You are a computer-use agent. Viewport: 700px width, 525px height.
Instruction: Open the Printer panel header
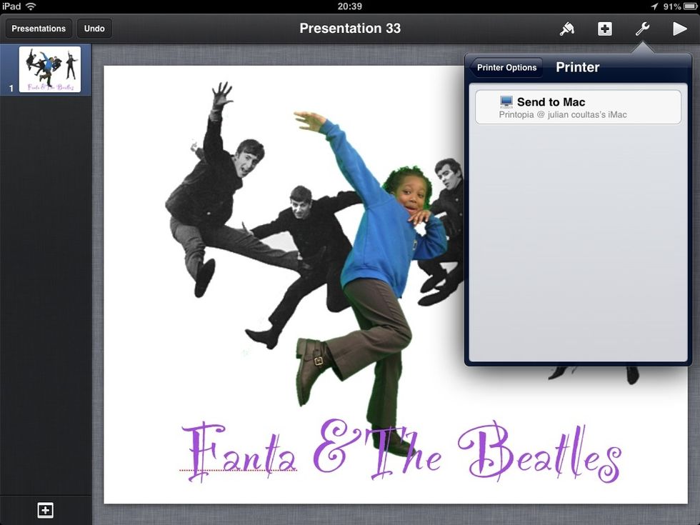(577, 67)
